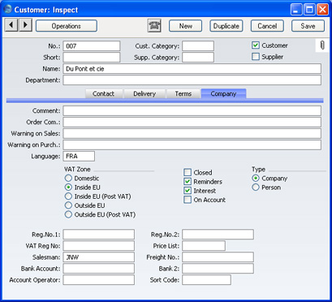This screenshot has width=332, height=302.
Task: Minimize the Customer: Inspect window
Action: 296,10
